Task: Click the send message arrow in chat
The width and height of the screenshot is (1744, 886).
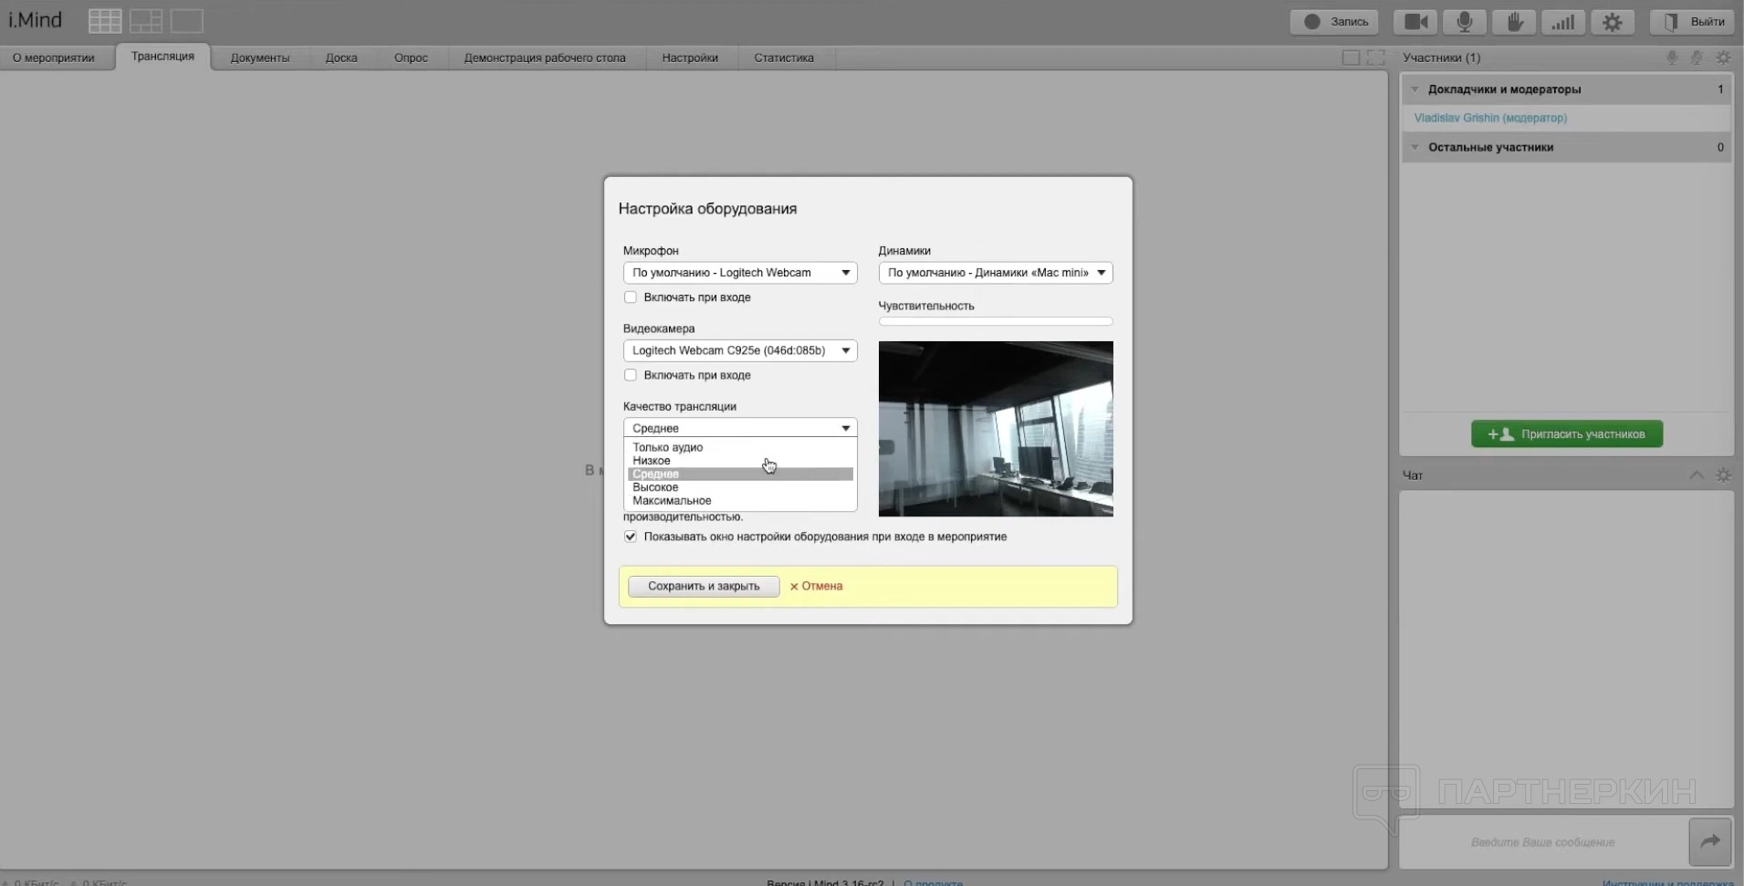Action: click(x=1709, y=841)
